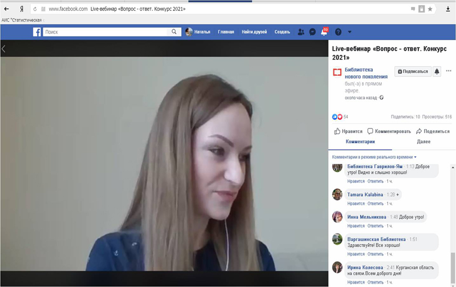Open the three-dots options for the video

tap(449, 71)
